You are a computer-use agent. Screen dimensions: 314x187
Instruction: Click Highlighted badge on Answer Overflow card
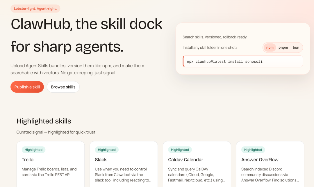click(253, 150)
